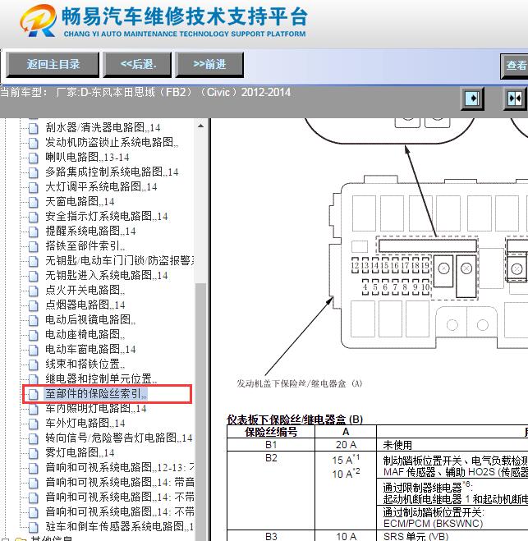The width and height of the screenshot is (528, 541).
Task: Click the 仪表板下保险丝/继电器盒 (B) heading
Action: [x=295, y=420]
